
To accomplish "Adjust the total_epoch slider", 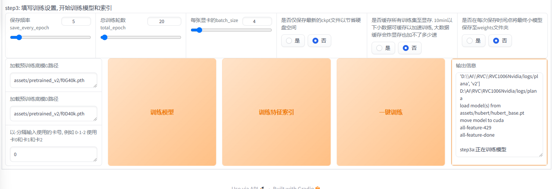I will pyautogui.click(x=141, y=37).
